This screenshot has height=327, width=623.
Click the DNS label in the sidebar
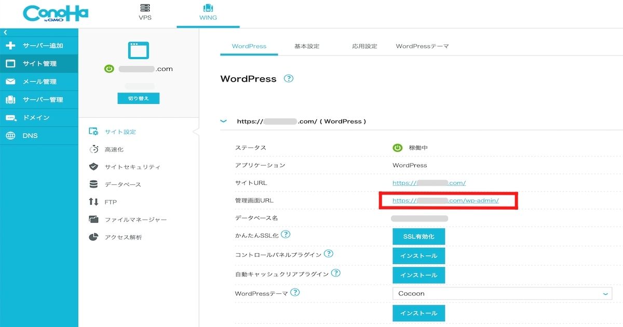[30, 135]
